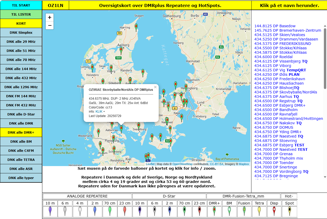
Task: Zoom out of the map with minus button
Action: tap(50, 25)
